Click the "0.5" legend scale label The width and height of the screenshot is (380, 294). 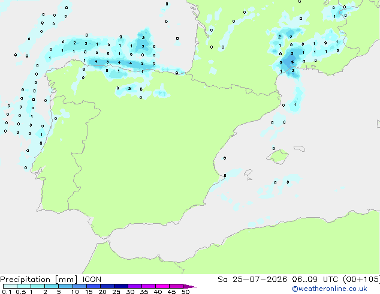[x=21, y=292]
